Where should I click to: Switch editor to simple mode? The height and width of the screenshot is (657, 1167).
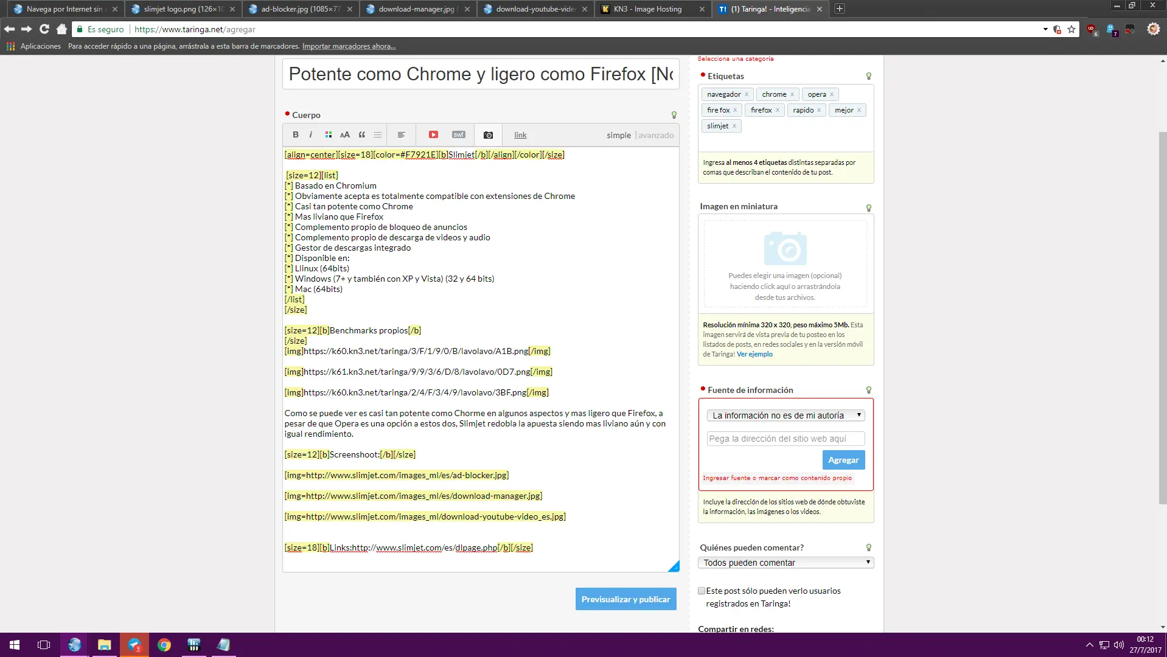[619, 135]
